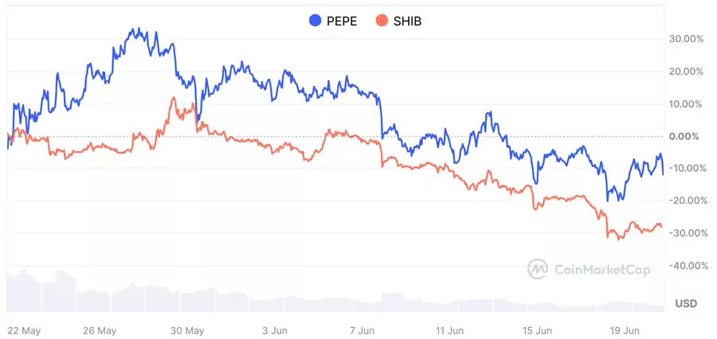717x339 pixels.
Task: Select the 26 May date label
Action: tap(100, 329)
